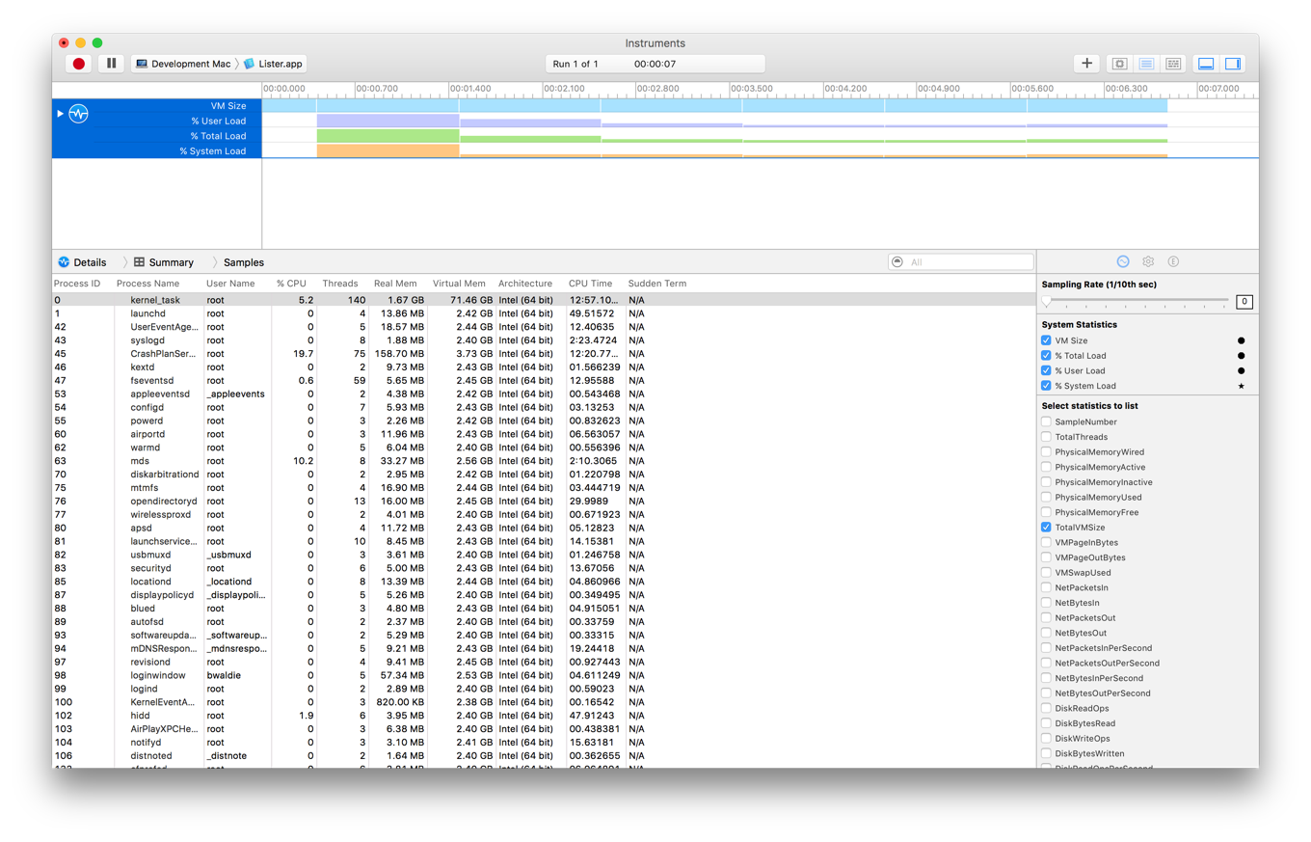Toggle the right inspector pane
This screenshot has height=842, width=1311.
click(1232, 64)
